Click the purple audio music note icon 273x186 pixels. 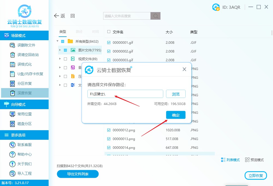click(x=73, y=68)
